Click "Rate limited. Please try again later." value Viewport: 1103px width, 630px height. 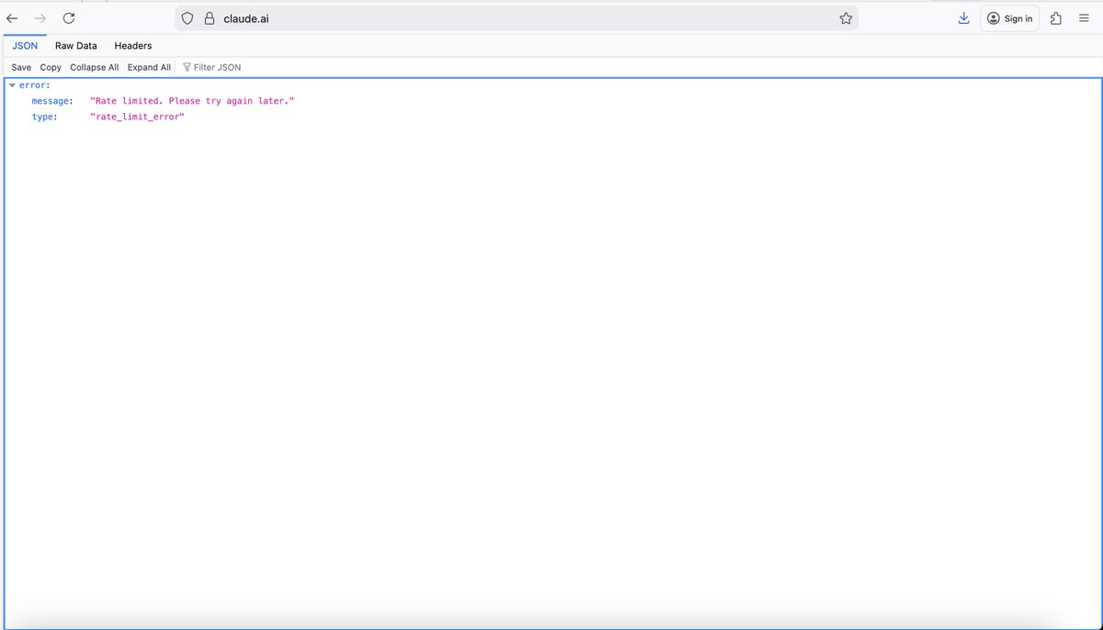tap(192, 101)
